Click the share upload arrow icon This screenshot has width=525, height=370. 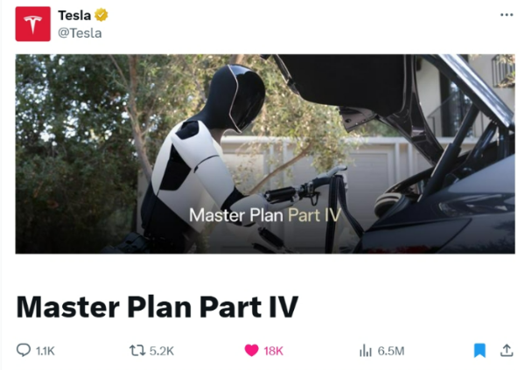507,350
